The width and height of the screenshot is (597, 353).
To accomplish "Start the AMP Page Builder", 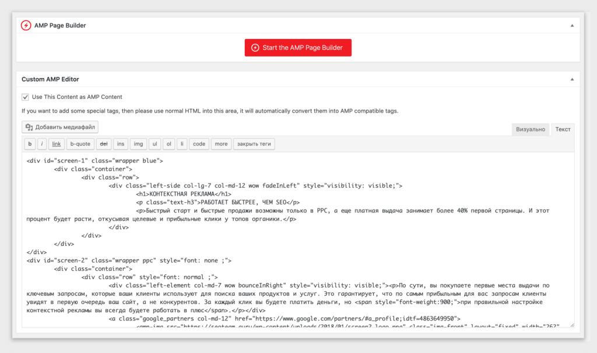I will pos(298,47).
